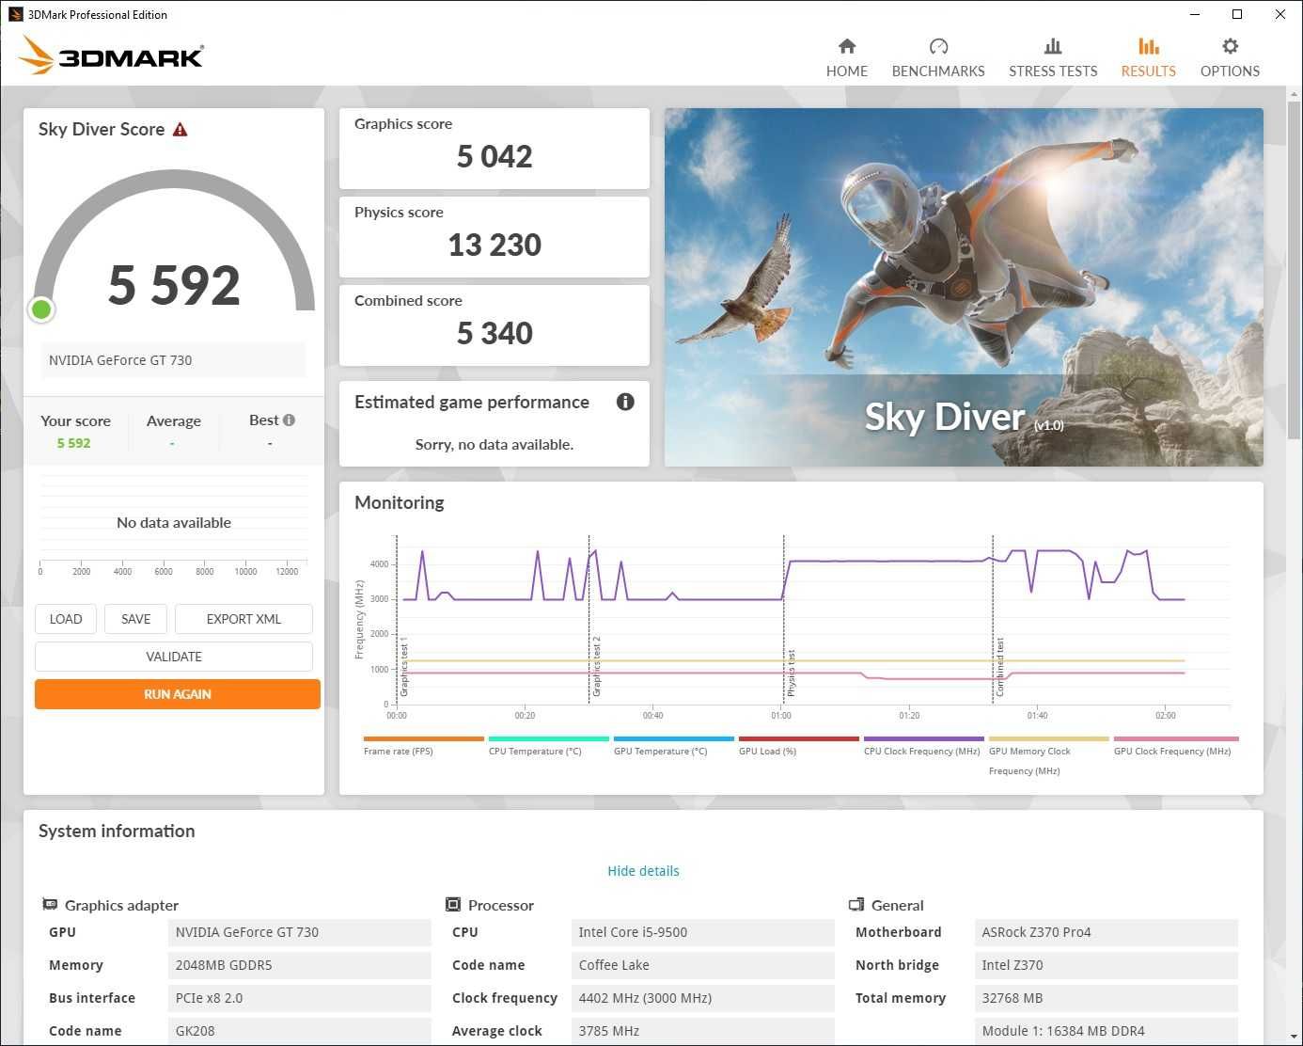Select the HOME menu label
The width and height of the screenshot is (1303, 1046).
847,71
